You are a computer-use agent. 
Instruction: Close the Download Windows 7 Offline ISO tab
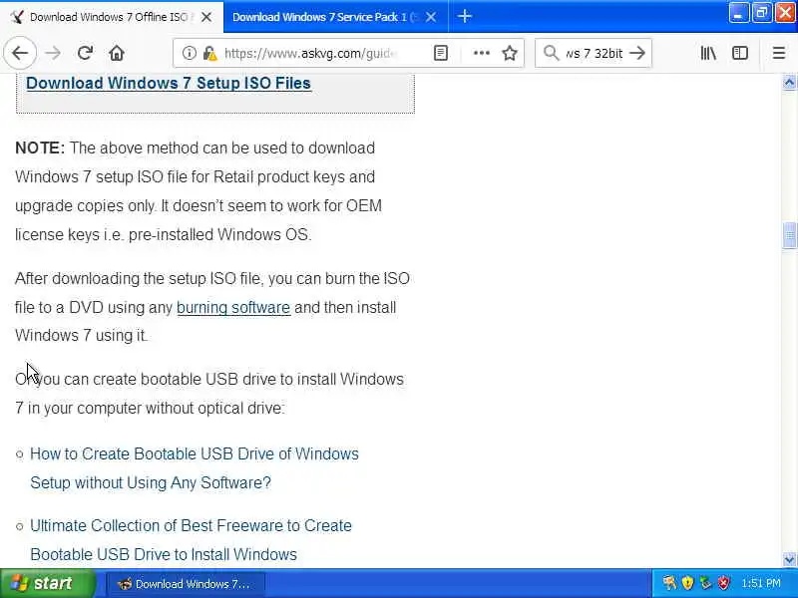(206, 17)
